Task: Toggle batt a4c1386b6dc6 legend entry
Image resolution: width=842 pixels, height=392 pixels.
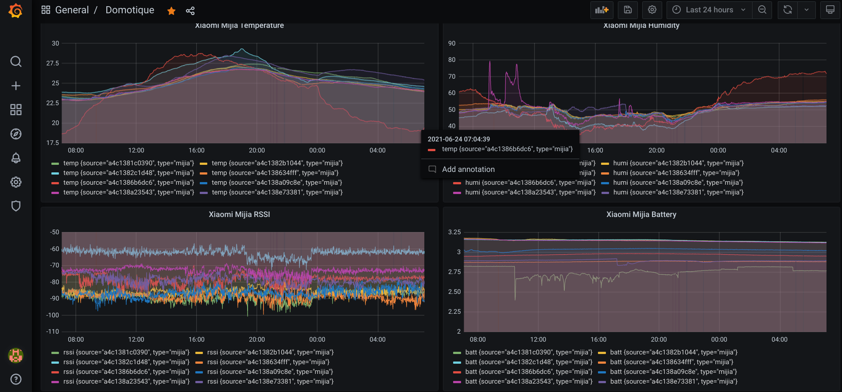Action: tap(529, 372)
